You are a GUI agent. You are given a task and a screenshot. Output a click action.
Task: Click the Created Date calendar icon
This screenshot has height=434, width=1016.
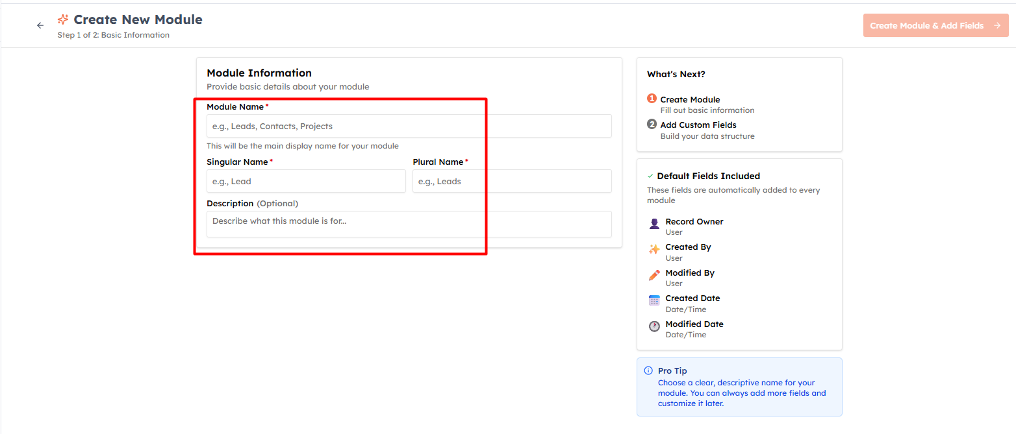(654, 300)
